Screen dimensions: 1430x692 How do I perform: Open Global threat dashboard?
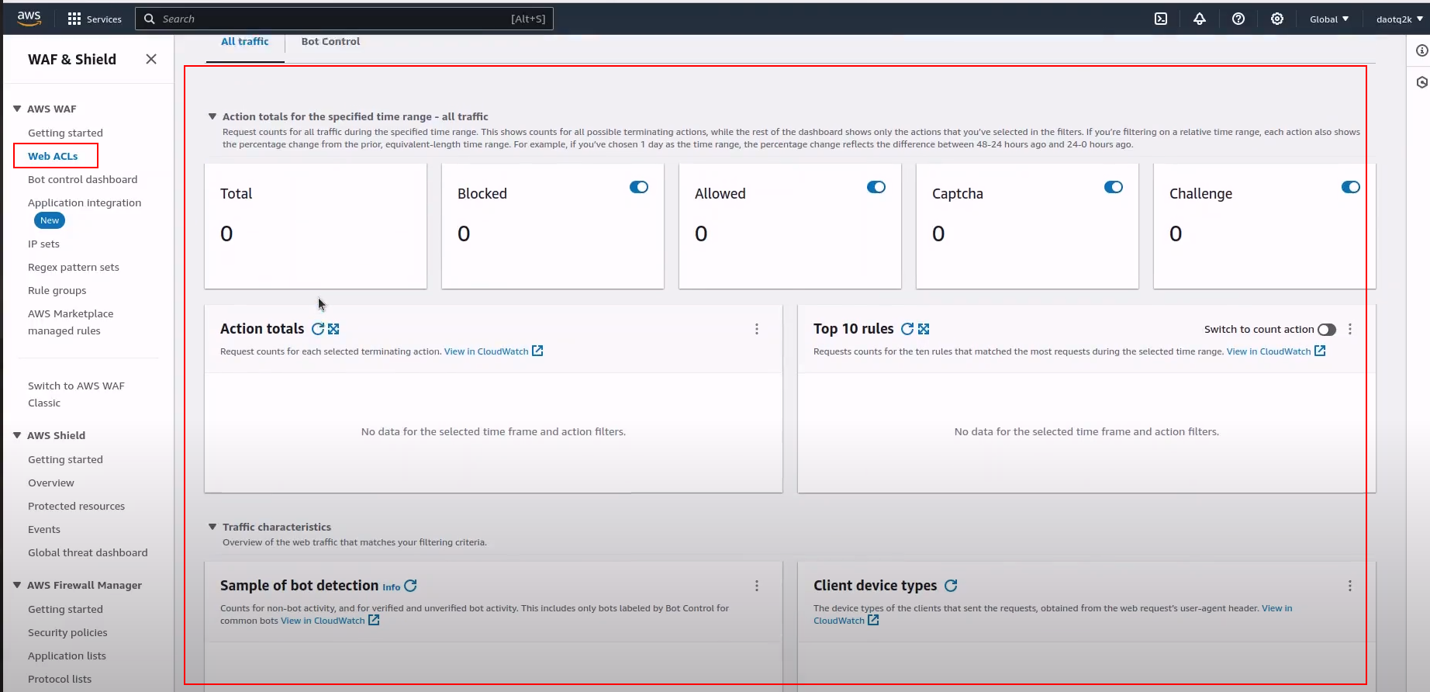(88, 552)
